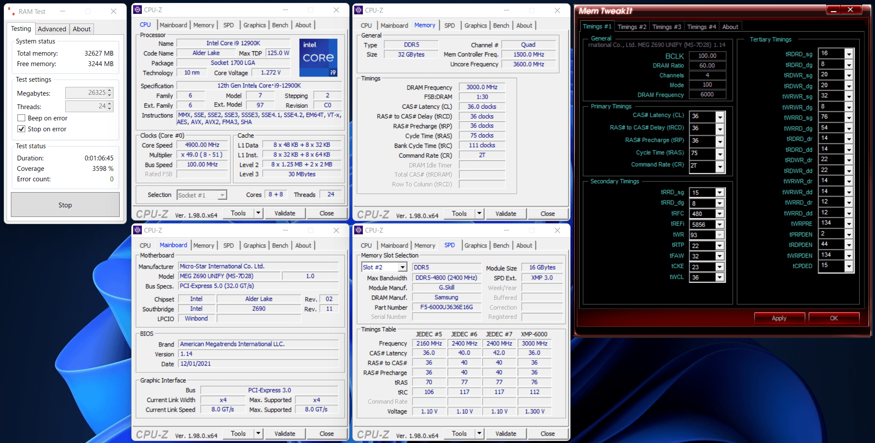Click the Intel Core i9 logo in CPU-Z
Screen dimensions: 875x443
point(318,58)
